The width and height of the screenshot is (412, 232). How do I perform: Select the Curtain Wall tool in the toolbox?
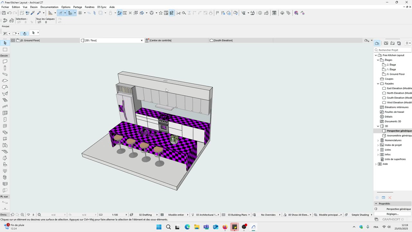(5, 113)
